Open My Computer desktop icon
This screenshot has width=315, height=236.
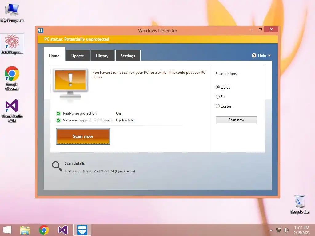pos(12,12)
